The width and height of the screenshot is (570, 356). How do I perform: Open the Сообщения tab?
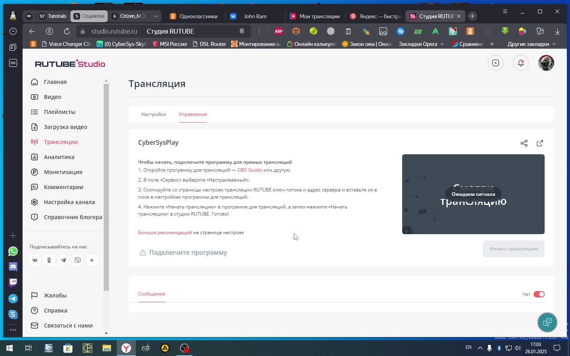tap(152, 294)
